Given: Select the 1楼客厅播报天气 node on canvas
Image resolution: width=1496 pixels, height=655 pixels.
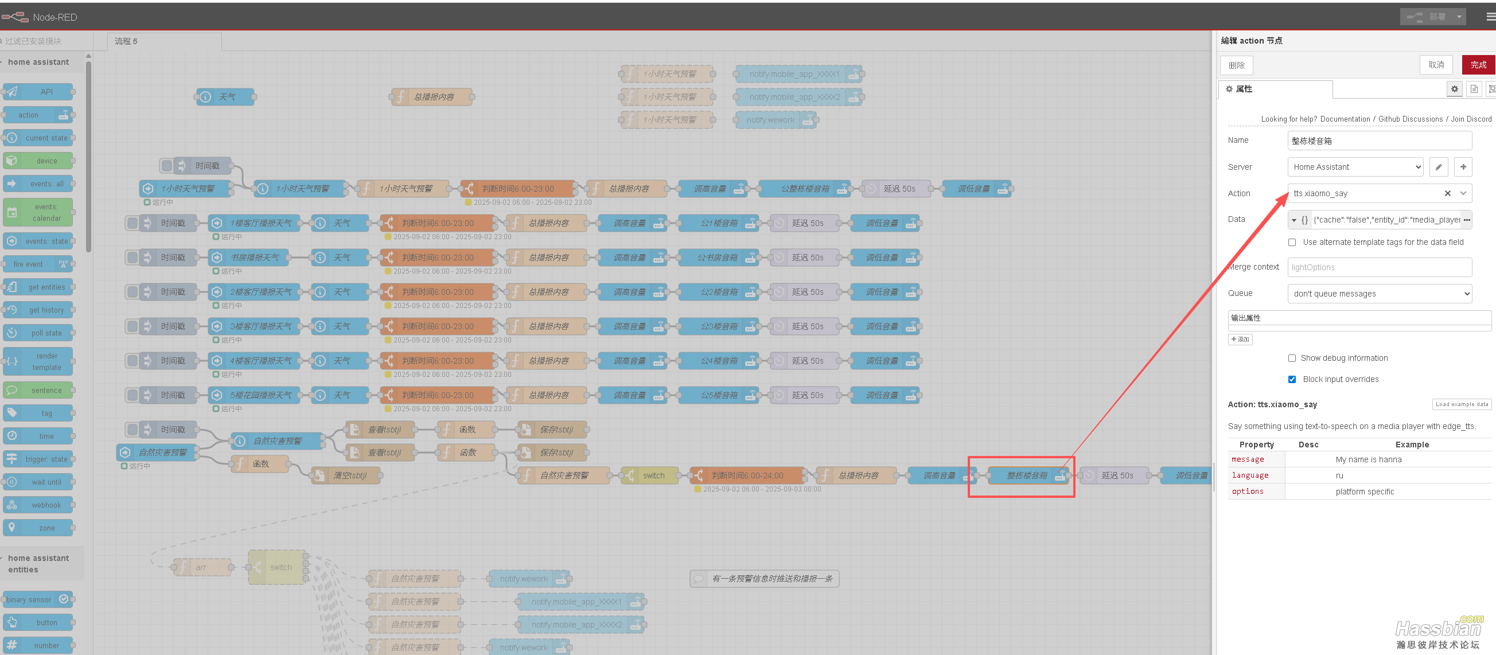Looking at the screenshot, I should click(254, 223).
